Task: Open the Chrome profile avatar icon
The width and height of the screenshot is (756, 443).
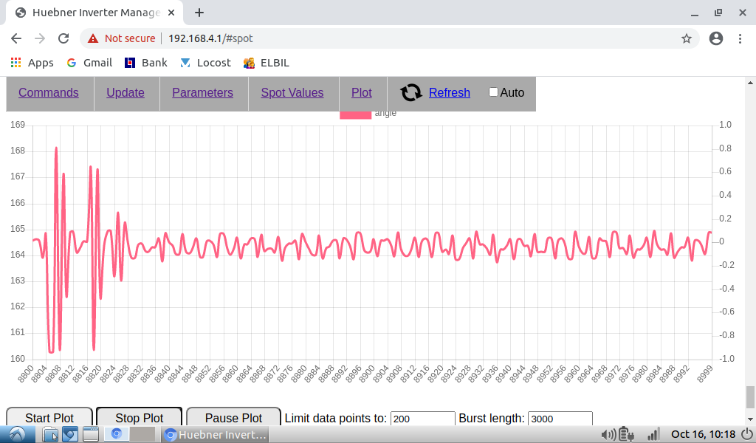Action: pyautogui.click(x=715, y=38)
